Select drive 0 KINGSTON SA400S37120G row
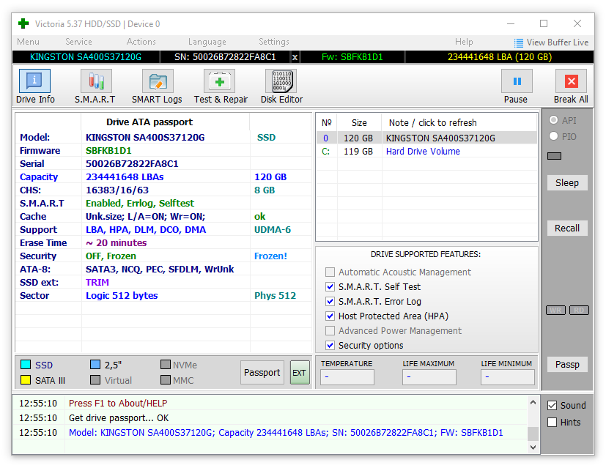The width and height of the screenshot is (606, 468). point(426,138)
